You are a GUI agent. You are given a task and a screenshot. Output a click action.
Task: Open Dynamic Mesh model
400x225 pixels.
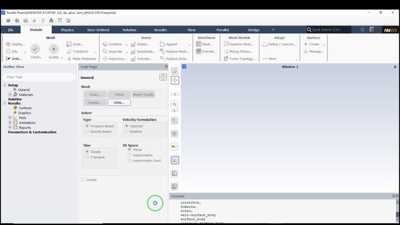pos(239,44)
